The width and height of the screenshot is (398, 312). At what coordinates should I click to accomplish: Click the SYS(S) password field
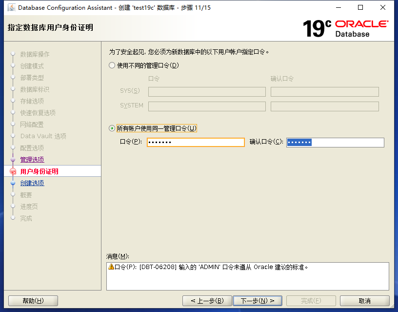click(x=207, y=92)
